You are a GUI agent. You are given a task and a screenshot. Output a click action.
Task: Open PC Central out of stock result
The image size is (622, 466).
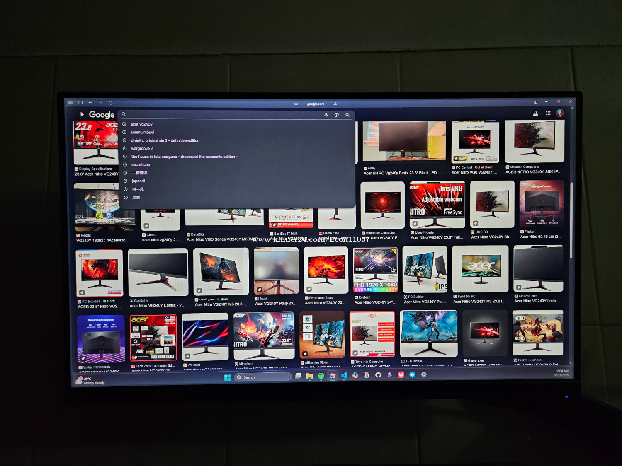pyautogui.click(x=475, y=142)
